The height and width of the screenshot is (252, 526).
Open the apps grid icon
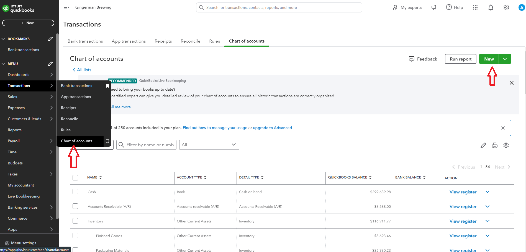[x=475, y=7]
